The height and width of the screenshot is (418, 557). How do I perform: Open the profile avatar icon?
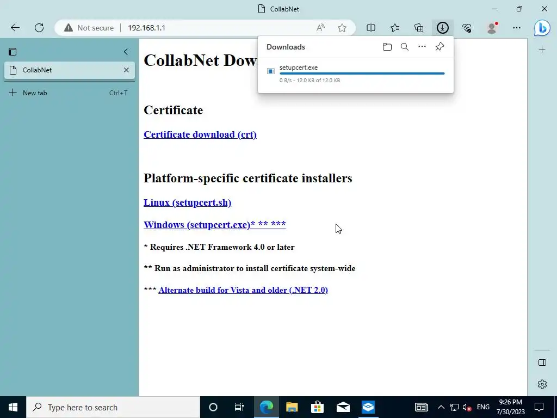(492, 28)
